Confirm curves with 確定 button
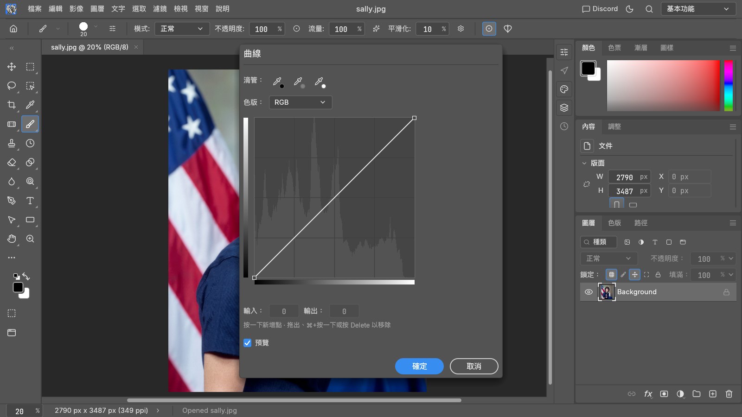 coord(419,366)
